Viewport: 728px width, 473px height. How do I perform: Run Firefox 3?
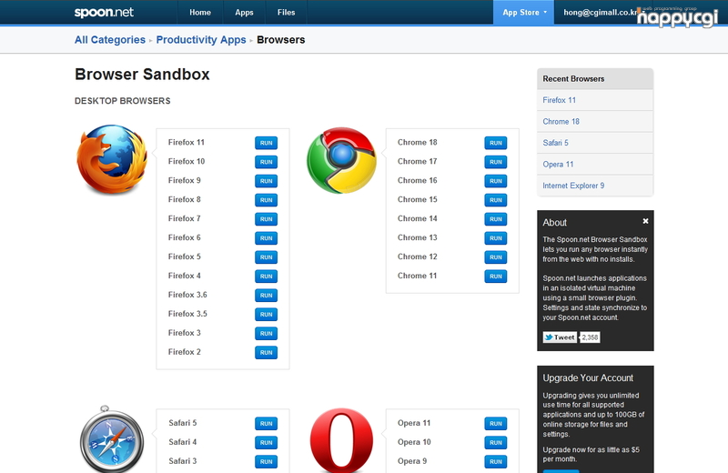point(266,333)
